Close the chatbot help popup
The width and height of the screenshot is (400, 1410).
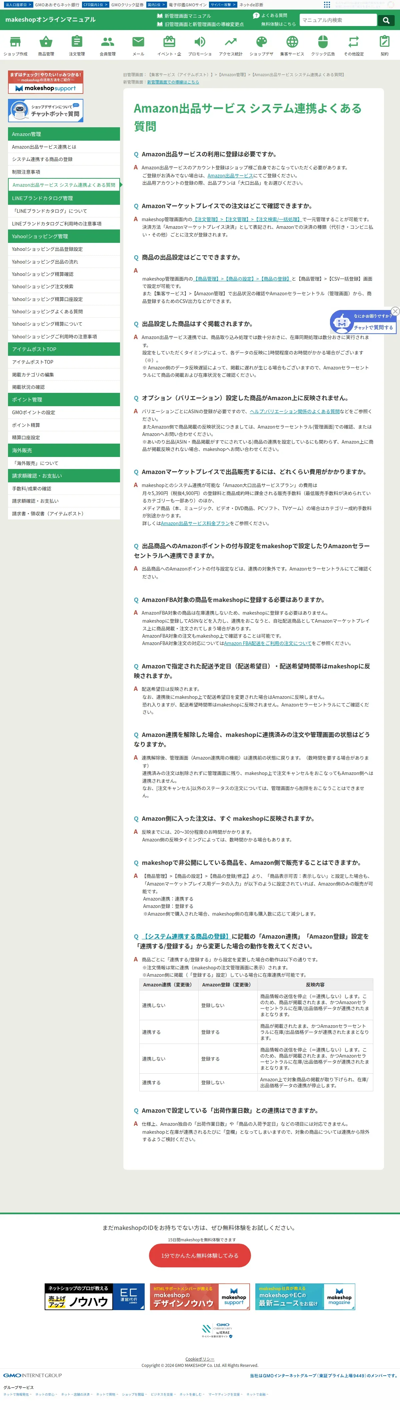coord(395,311)
